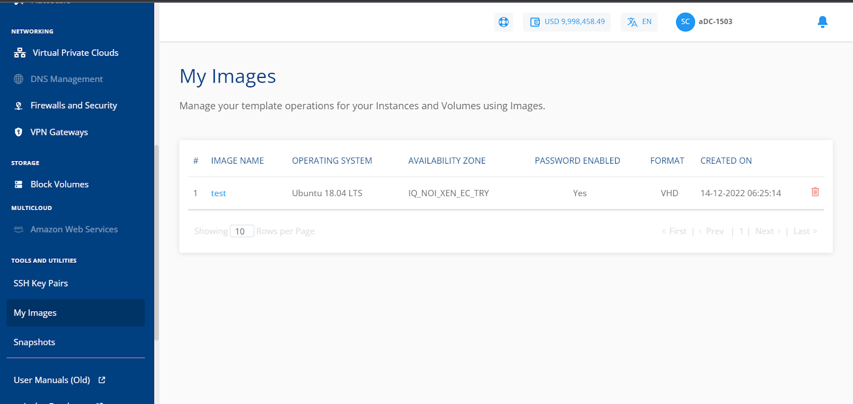Screen dimensions: 853x404
Task: Open the support lifebuoy icon
Action: coord(503,22)
